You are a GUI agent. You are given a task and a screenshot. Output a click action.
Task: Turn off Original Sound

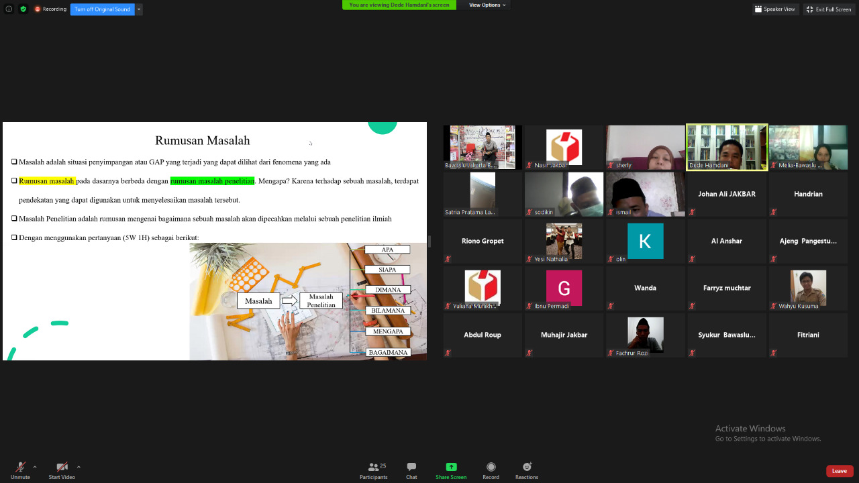point(102,9)
